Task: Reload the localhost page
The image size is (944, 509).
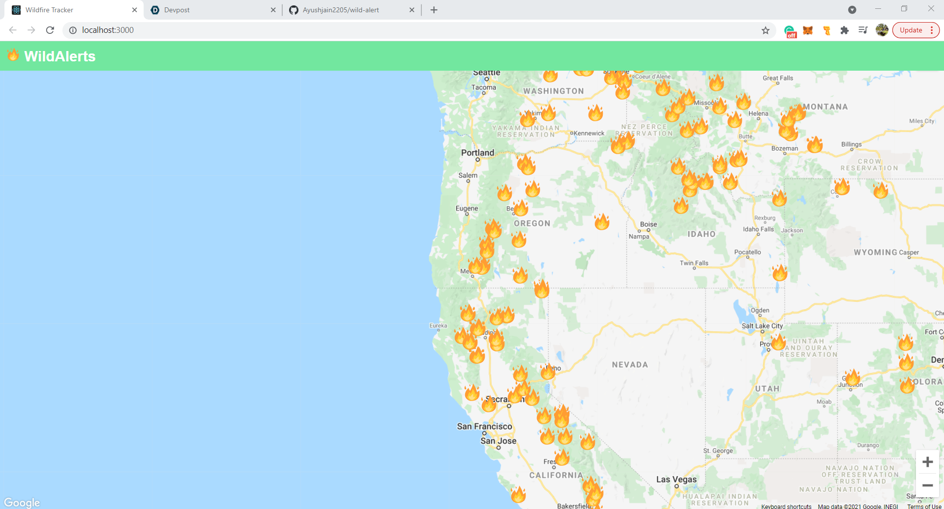Action: (x=50, y=30)
